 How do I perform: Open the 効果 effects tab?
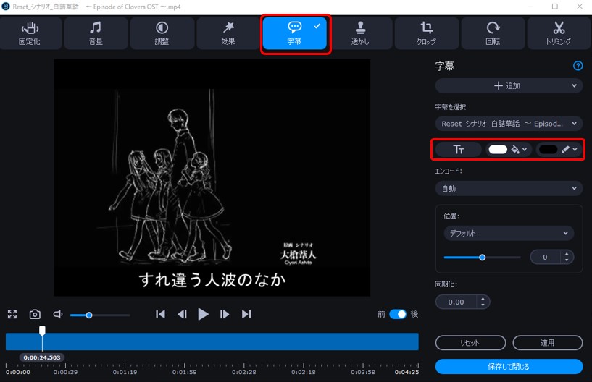pos(228,33)
